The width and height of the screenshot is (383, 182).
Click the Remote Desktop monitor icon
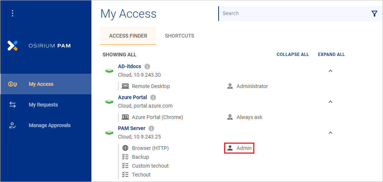125,86
